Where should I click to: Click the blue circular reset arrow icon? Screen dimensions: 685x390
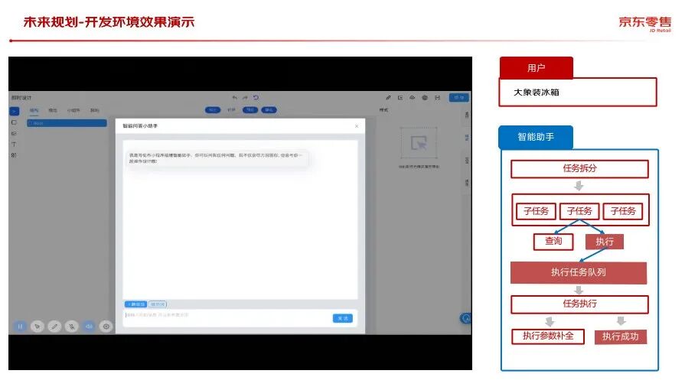[x=256, y=97]
